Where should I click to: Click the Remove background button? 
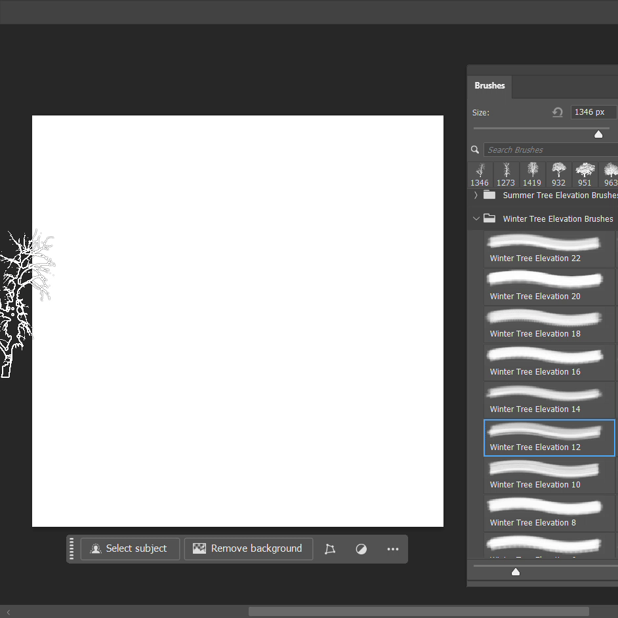[248, 548]
